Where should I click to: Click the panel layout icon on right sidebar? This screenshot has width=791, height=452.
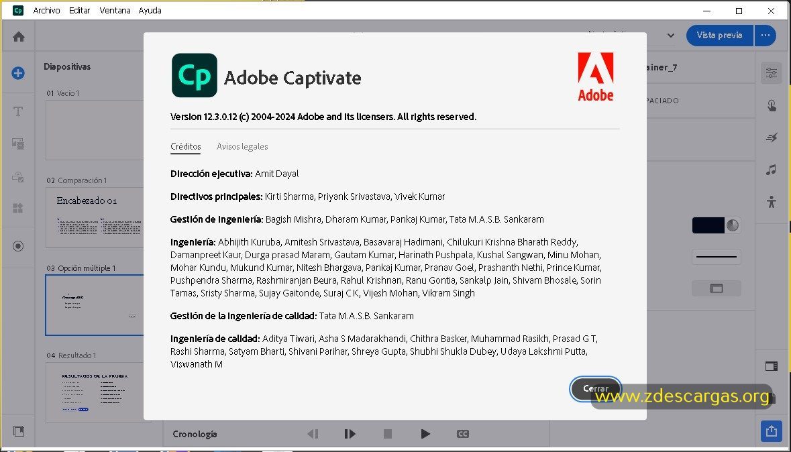[x=772, y=366]
